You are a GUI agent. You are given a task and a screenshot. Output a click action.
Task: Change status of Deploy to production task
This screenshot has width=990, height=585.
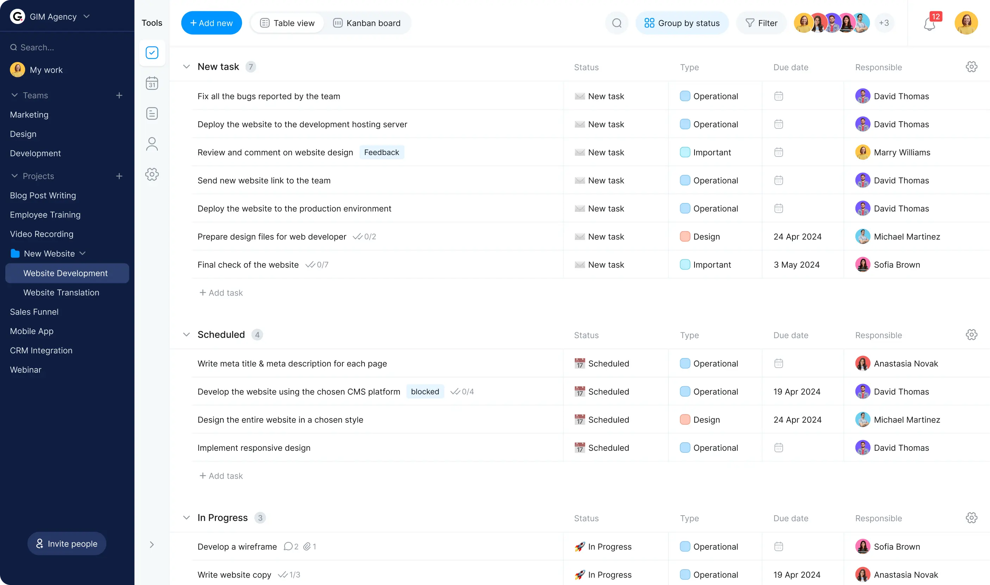(599, 208)
